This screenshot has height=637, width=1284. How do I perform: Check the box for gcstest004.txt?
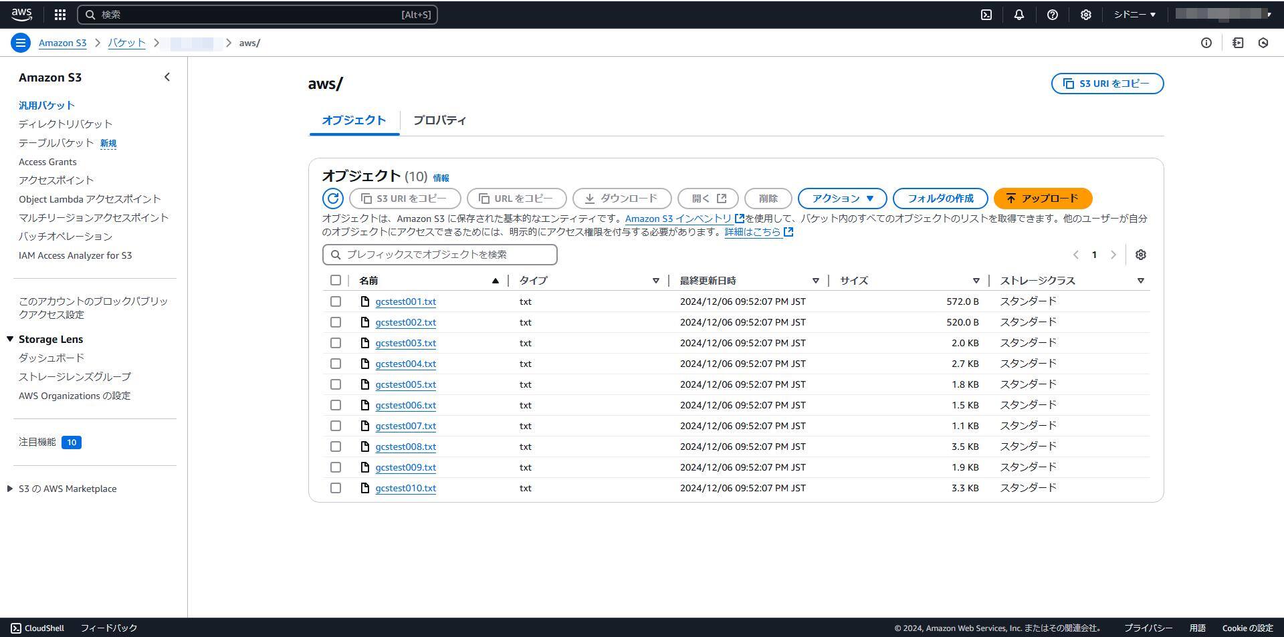336,364
